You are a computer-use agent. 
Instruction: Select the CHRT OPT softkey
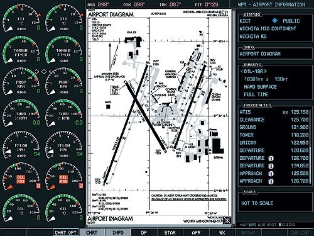(66, 232)
